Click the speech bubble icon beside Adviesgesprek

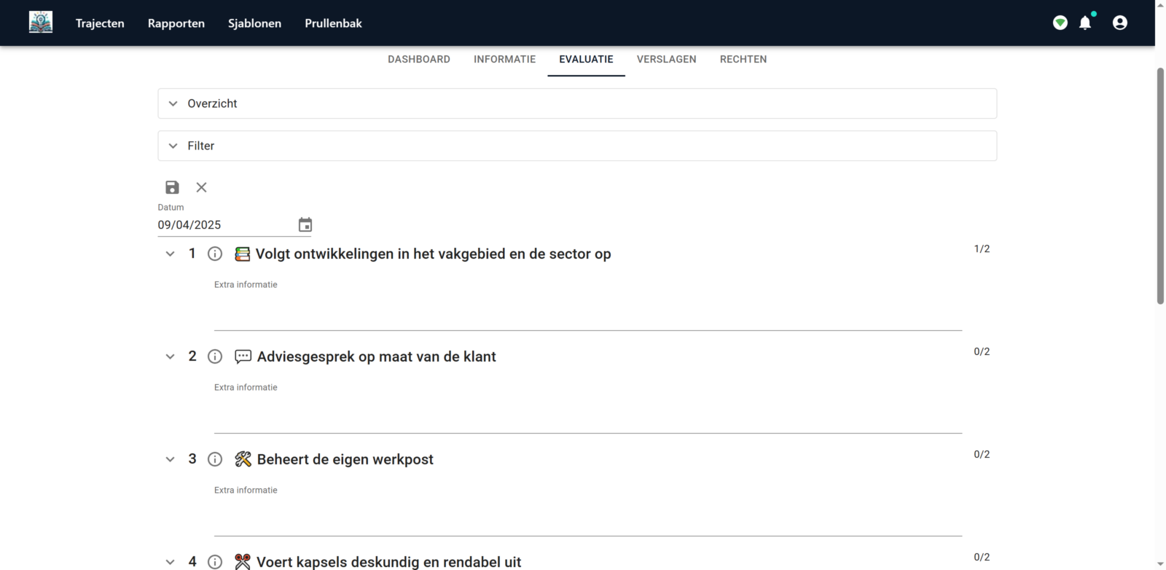pos(243,356)
